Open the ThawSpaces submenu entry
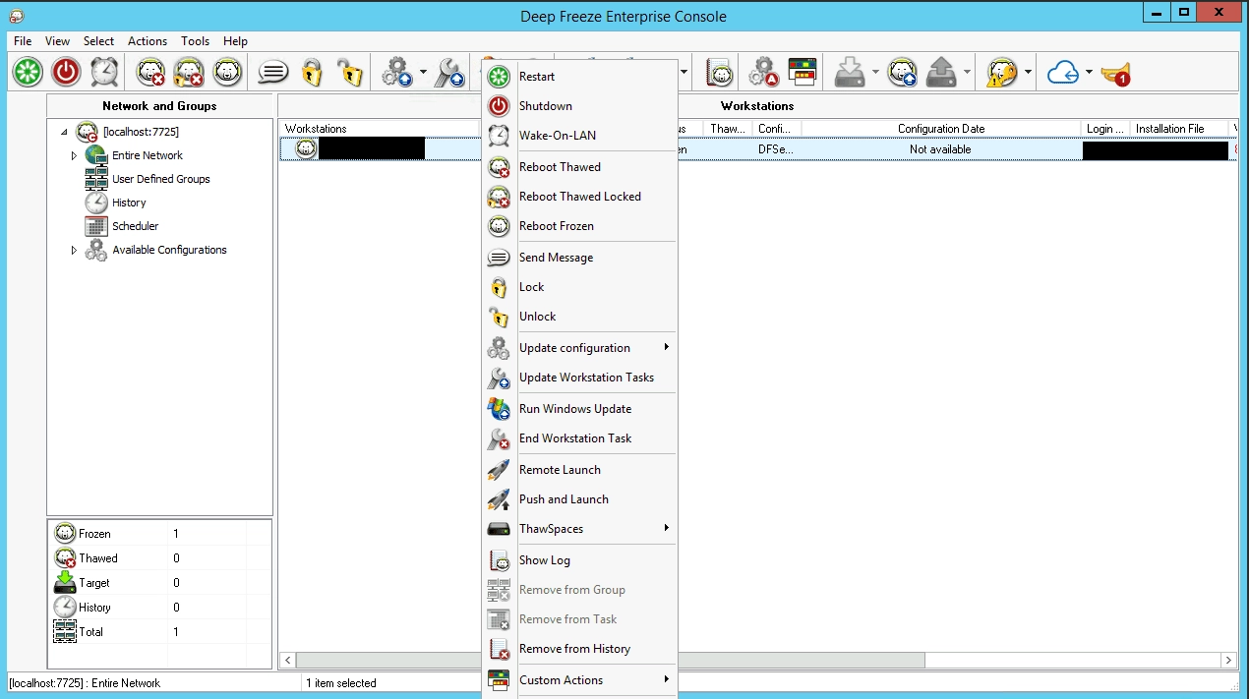Viewport: 1249px width, 699px height. click(x=579, y=529)
